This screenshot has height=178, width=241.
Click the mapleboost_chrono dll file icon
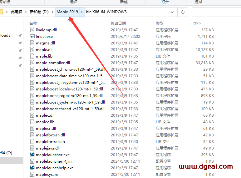pos(32,69)
